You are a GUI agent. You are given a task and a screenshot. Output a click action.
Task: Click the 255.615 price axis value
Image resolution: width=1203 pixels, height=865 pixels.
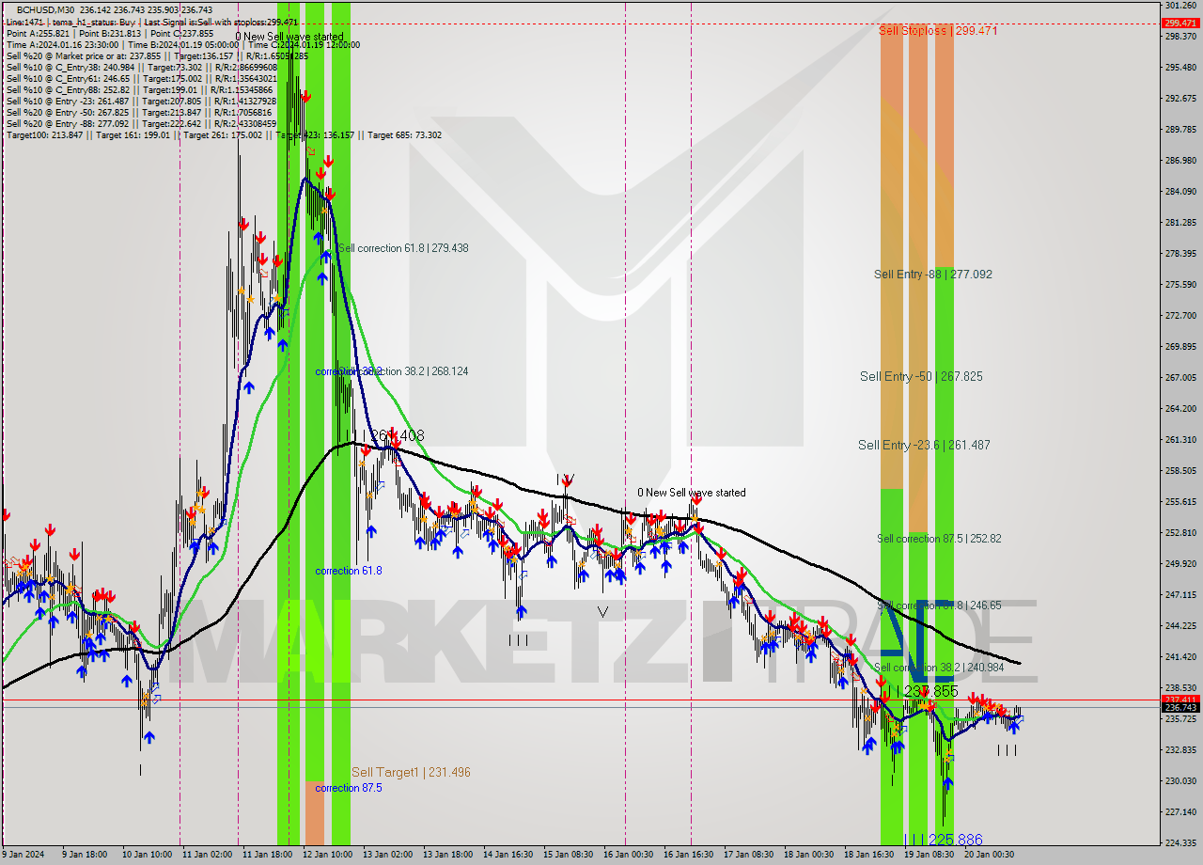tap(1181, 502)
